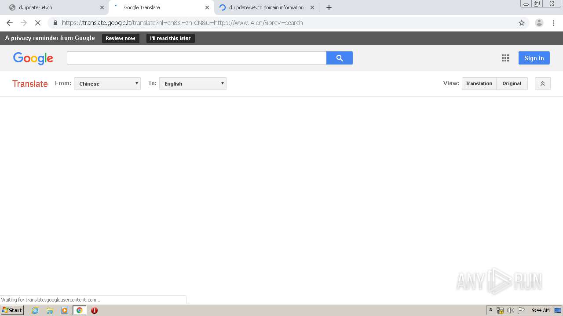Focus the Google search text box
The image size is (563, 316).
click(x=197, y=58)
